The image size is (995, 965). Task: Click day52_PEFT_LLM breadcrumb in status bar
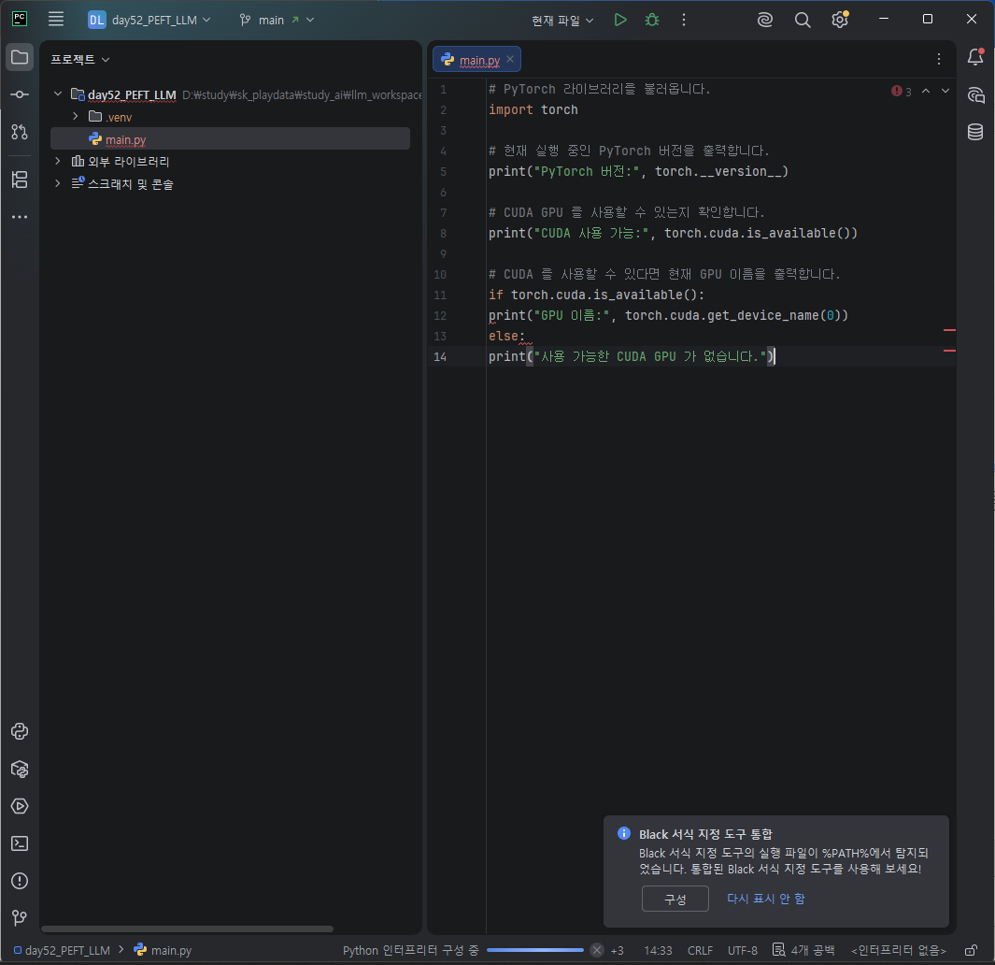tap(63, 950)
